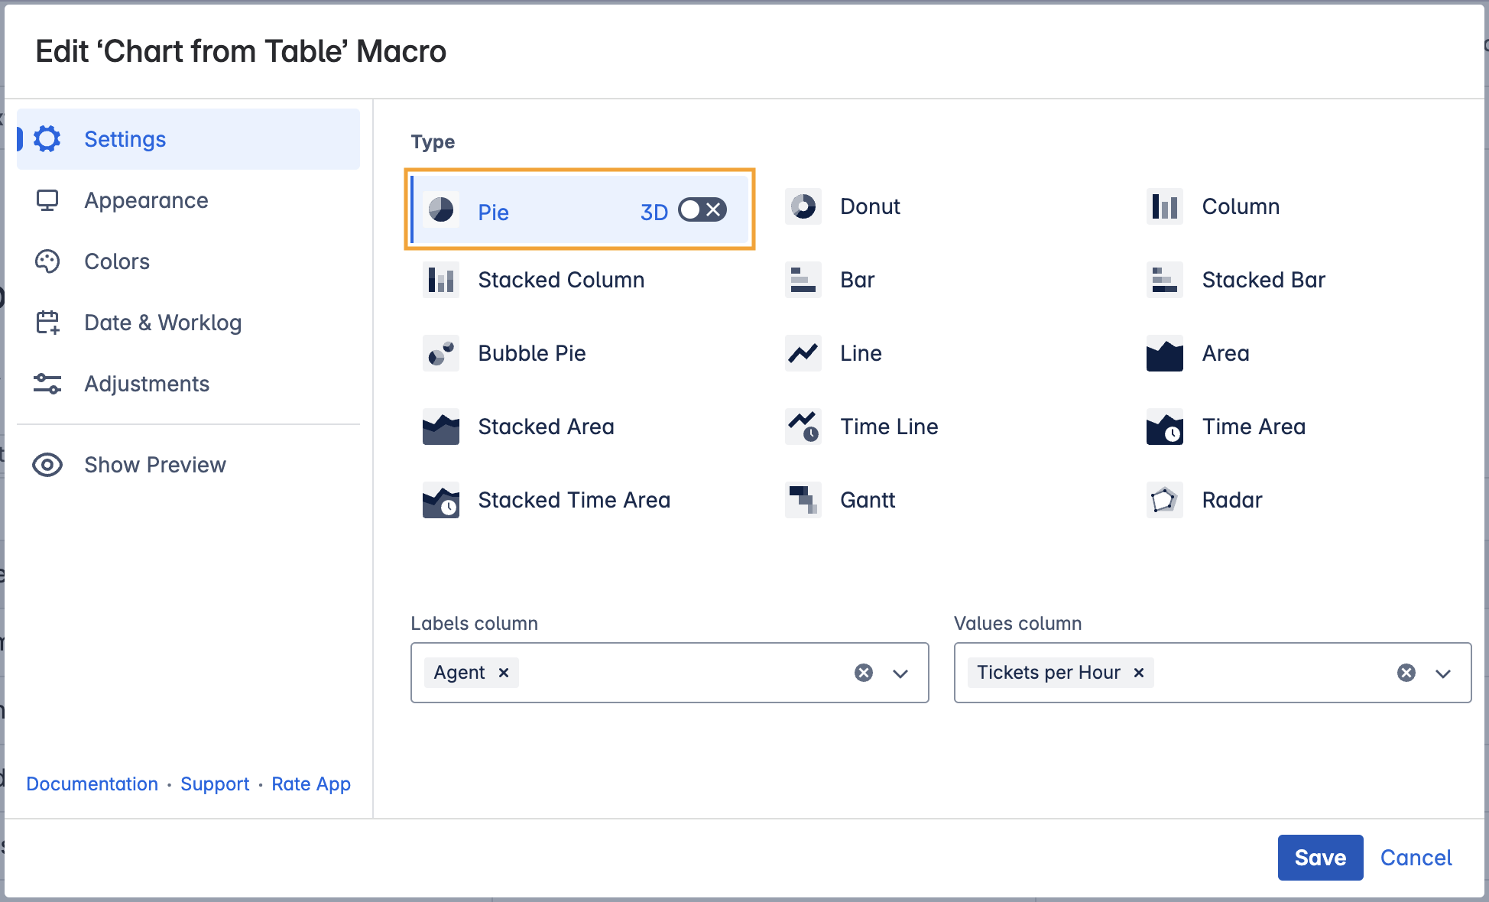Clear all values in Values column
The height and width of the screenshot is (902, 1489).
pyautogui.click(x=1406, y=673)
